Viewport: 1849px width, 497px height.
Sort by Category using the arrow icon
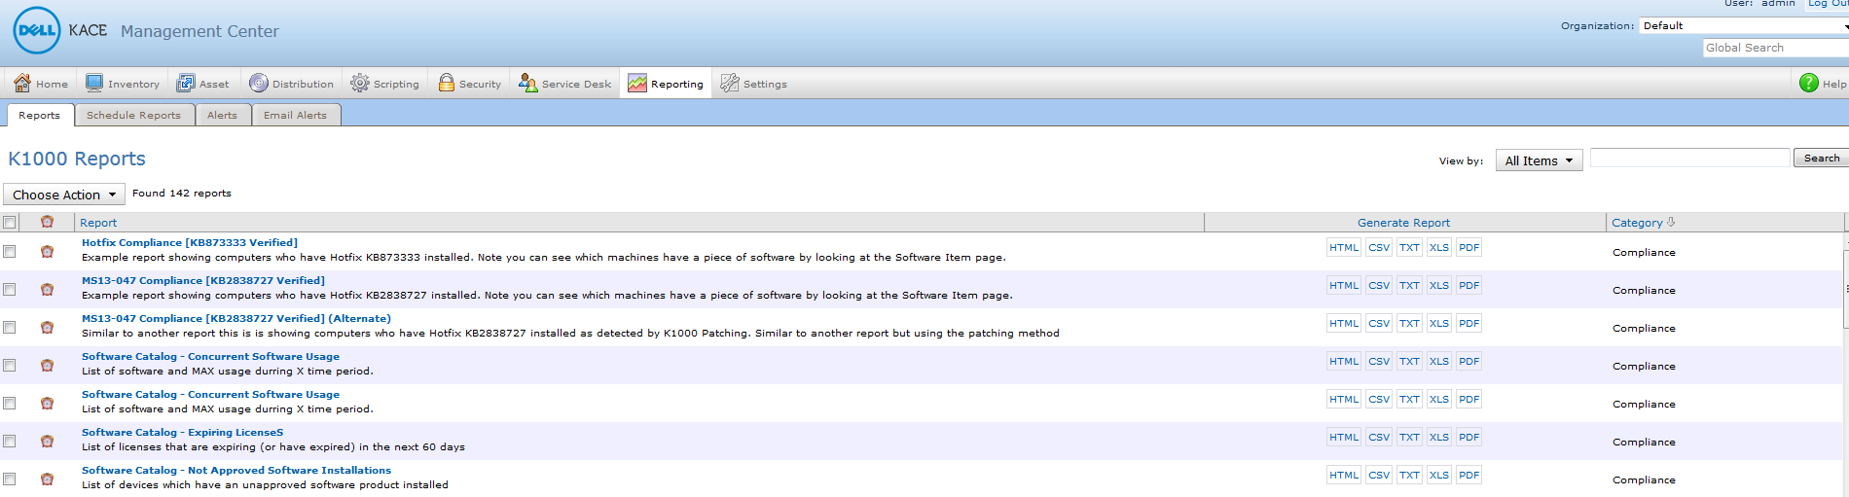[1671, 222]
